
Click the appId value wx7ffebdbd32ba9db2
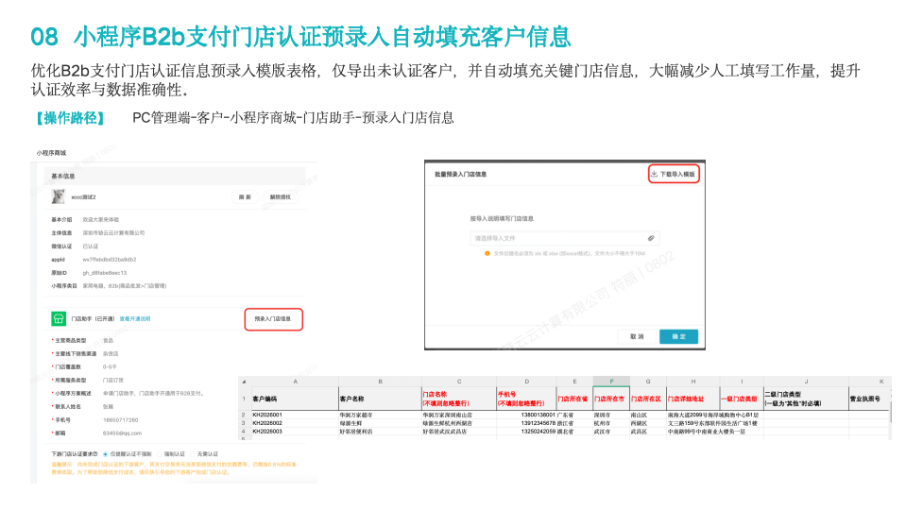(x=110, y=260)
